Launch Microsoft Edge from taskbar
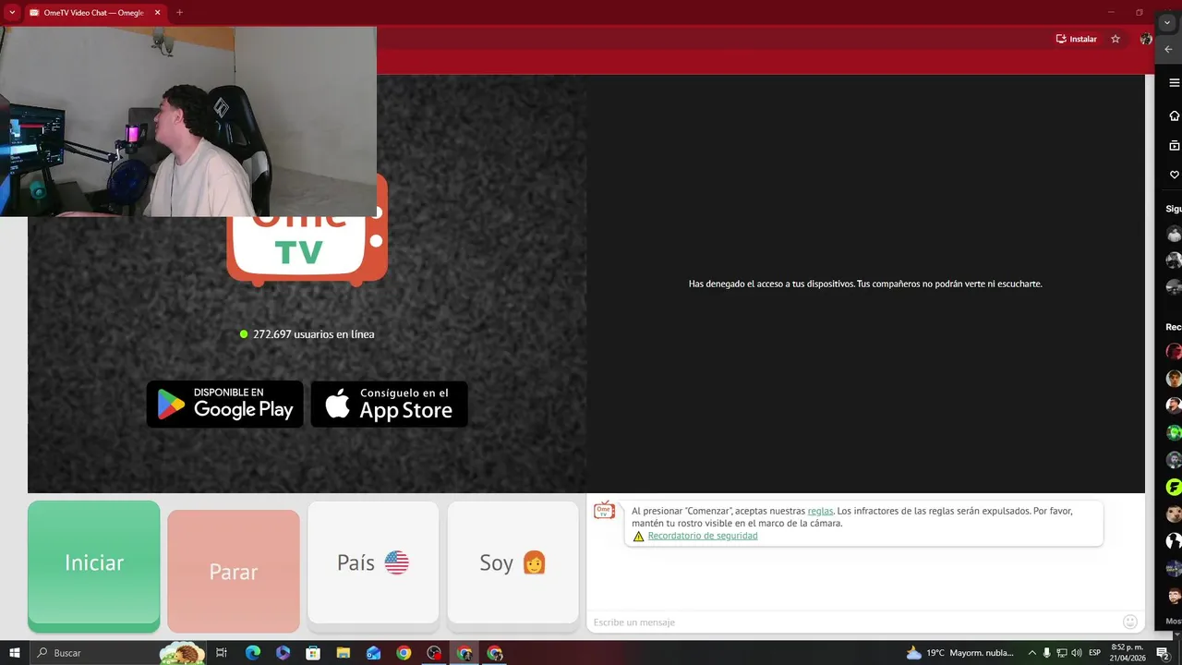 tap(253, 653)
